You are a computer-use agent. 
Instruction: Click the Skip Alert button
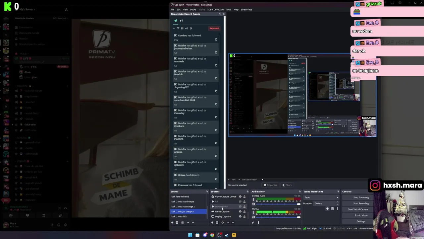pos(214,28)
